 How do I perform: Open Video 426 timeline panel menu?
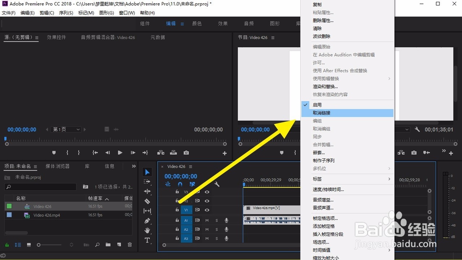click(191, 167)
